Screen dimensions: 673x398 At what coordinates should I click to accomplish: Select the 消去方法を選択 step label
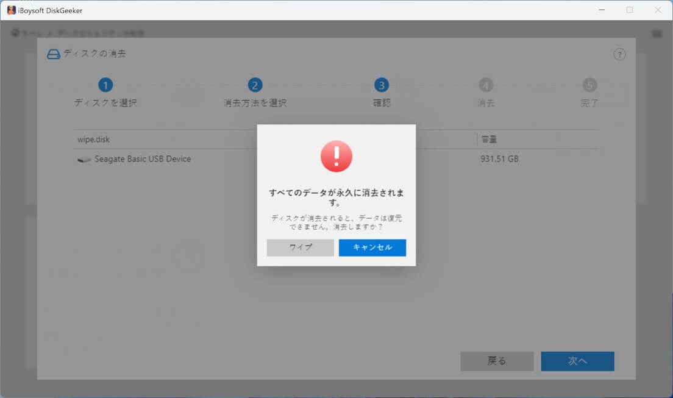pos(255,103)
